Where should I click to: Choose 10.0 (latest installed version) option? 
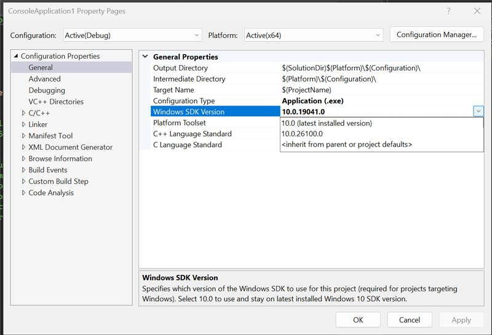pyautogui.click(x=381, y=123)
